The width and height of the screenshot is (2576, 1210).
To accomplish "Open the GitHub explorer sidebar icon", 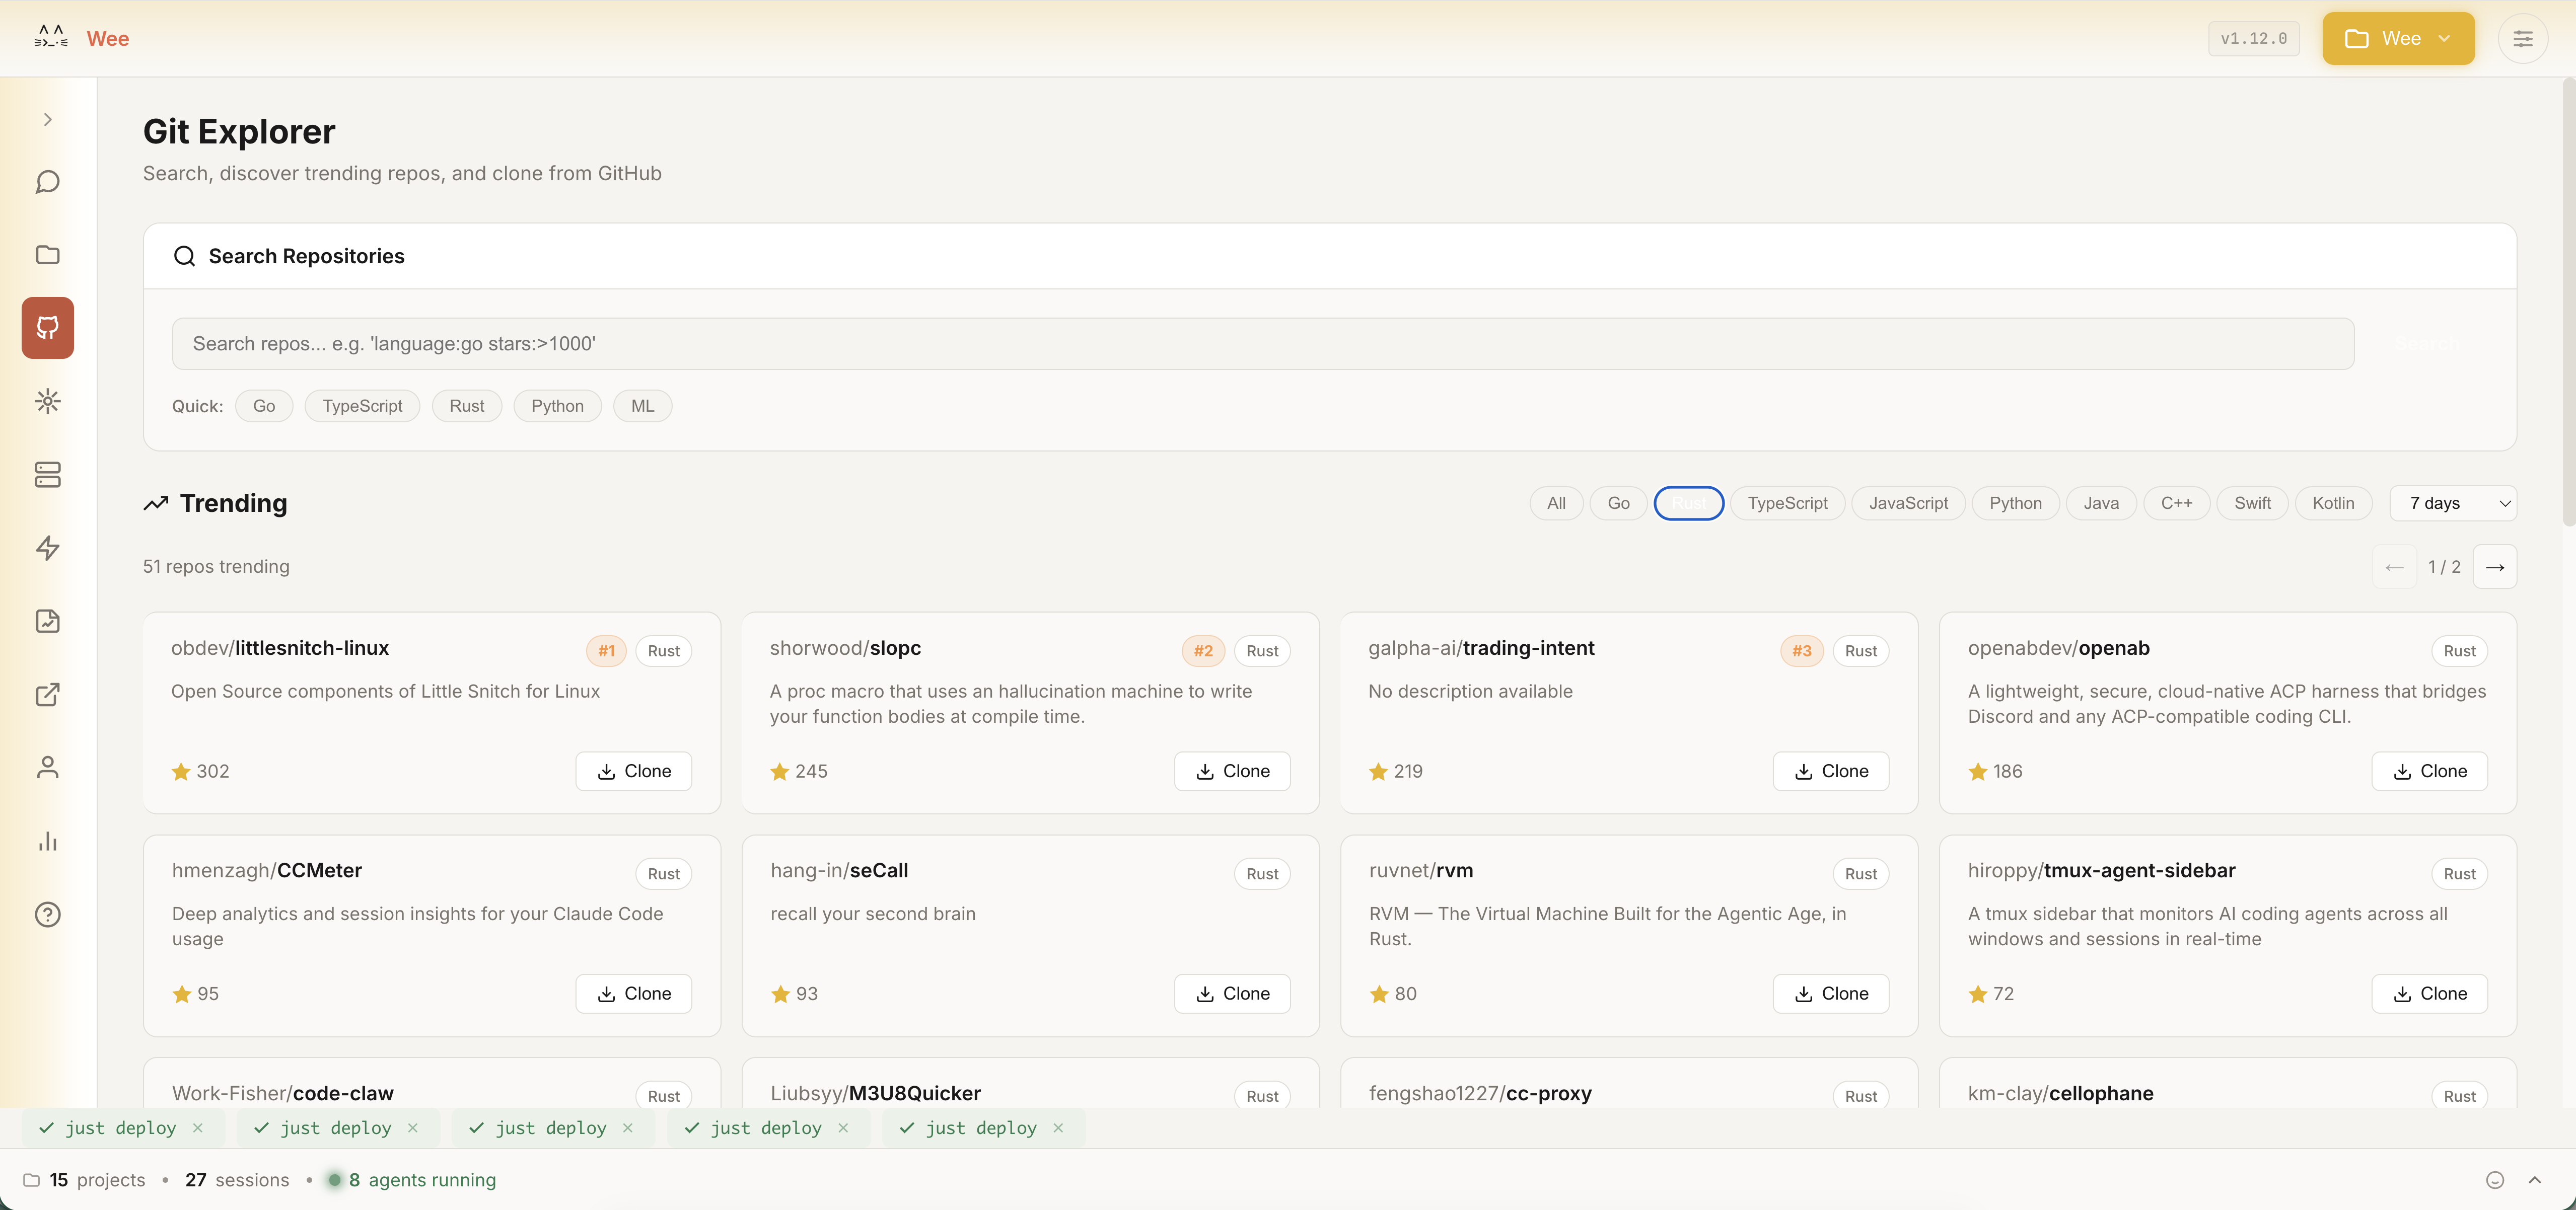I will 47,327.
